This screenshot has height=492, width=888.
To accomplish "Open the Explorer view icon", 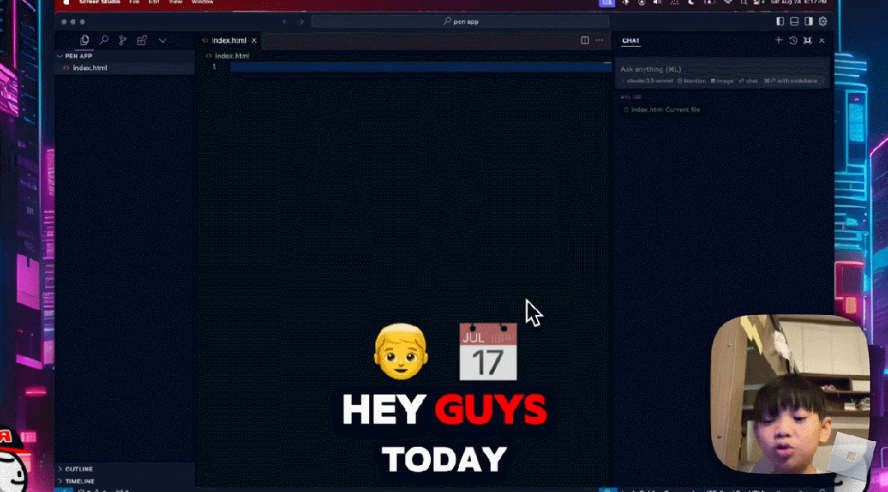I will tap(85, 40).
